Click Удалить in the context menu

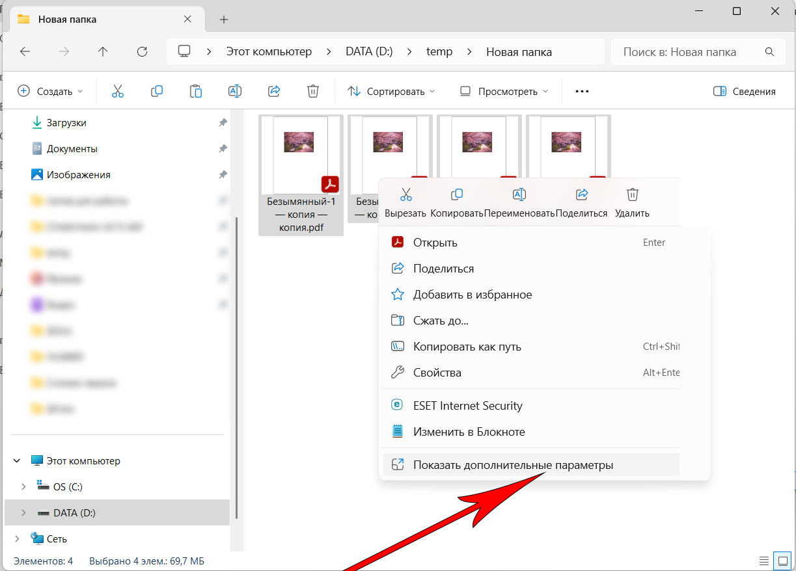pyautogui.click(x=632, y=203)
